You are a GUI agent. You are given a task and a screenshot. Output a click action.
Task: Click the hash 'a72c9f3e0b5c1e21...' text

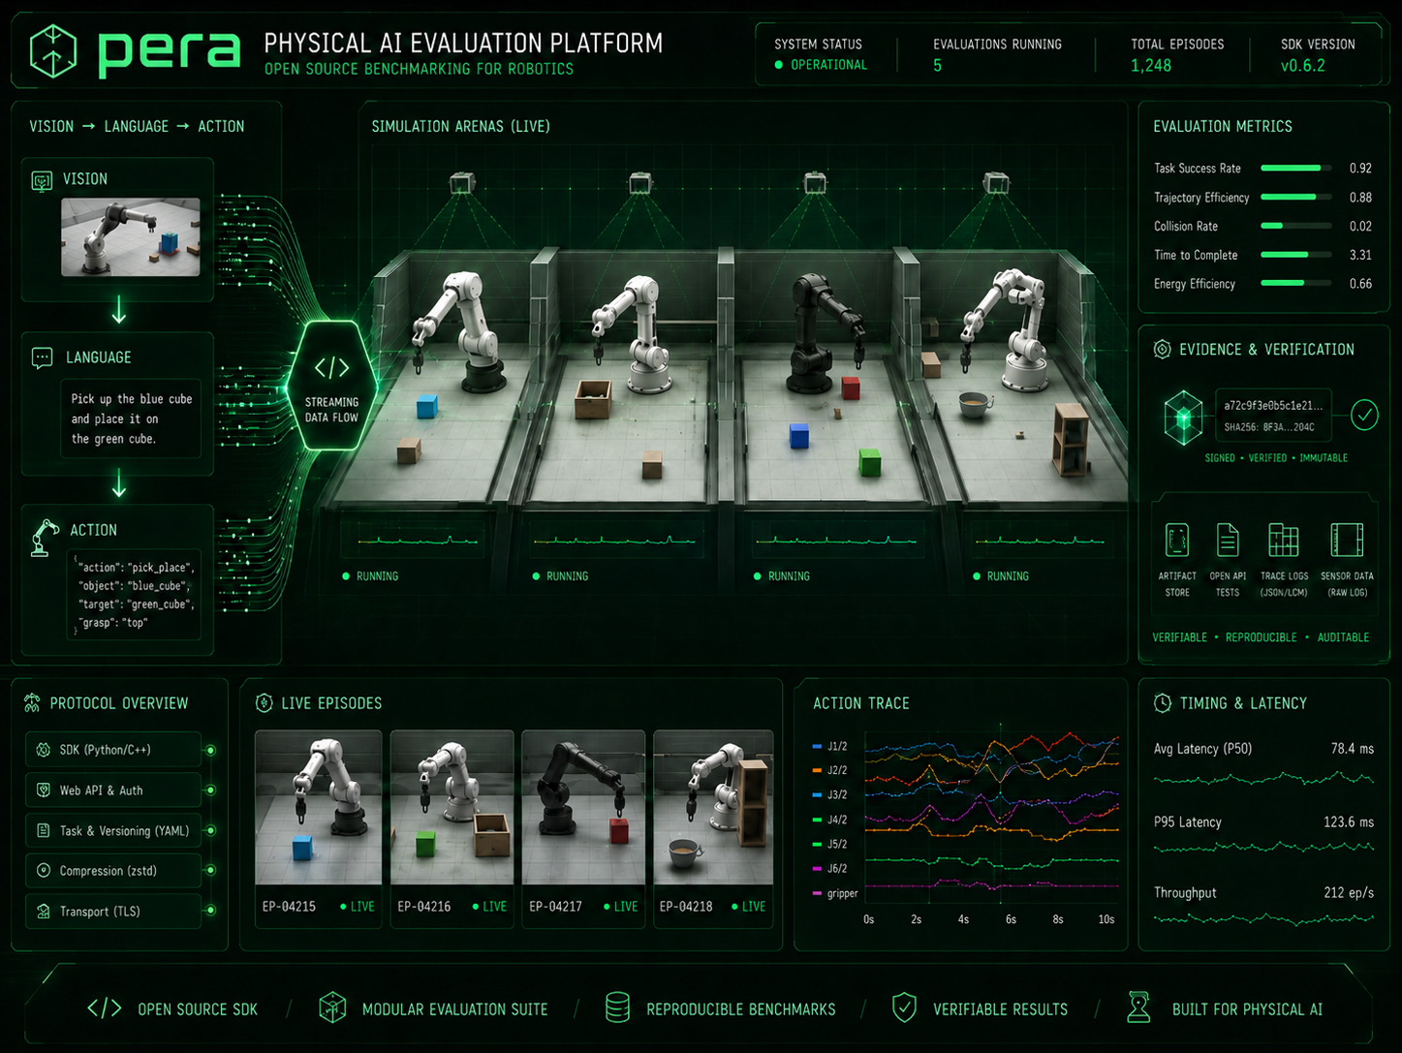pos(1273,406)
